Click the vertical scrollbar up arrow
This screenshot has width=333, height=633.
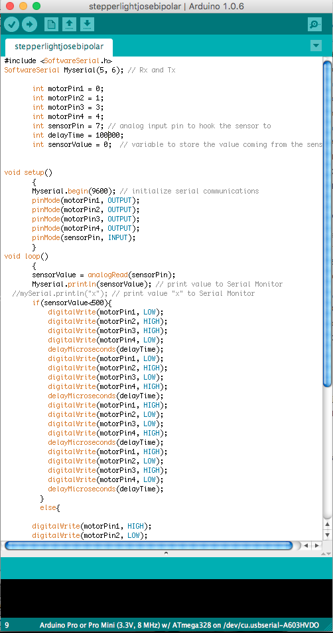pyautogui.click(x=328, y=524)
